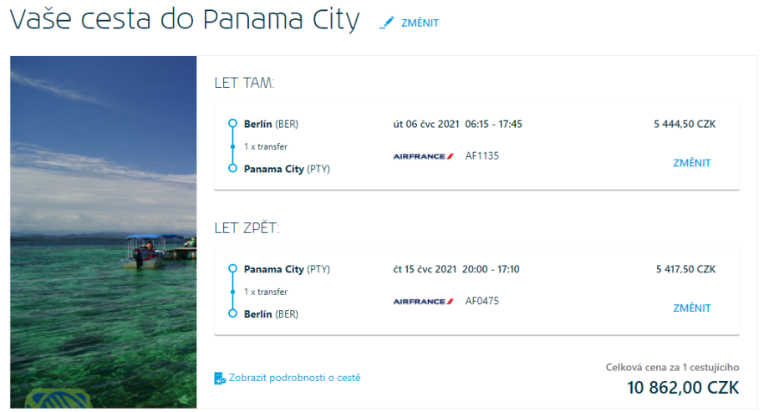The image size is (769, 412).
Task: Click the total price 10 862,00 CZK
Action: (683, 388)
